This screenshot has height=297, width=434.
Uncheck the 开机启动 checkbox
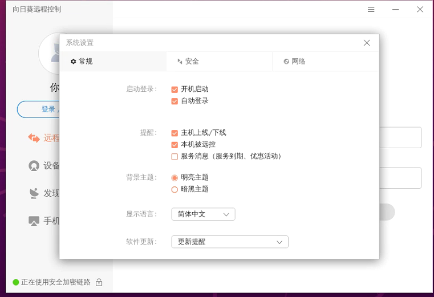pos(175,89)
